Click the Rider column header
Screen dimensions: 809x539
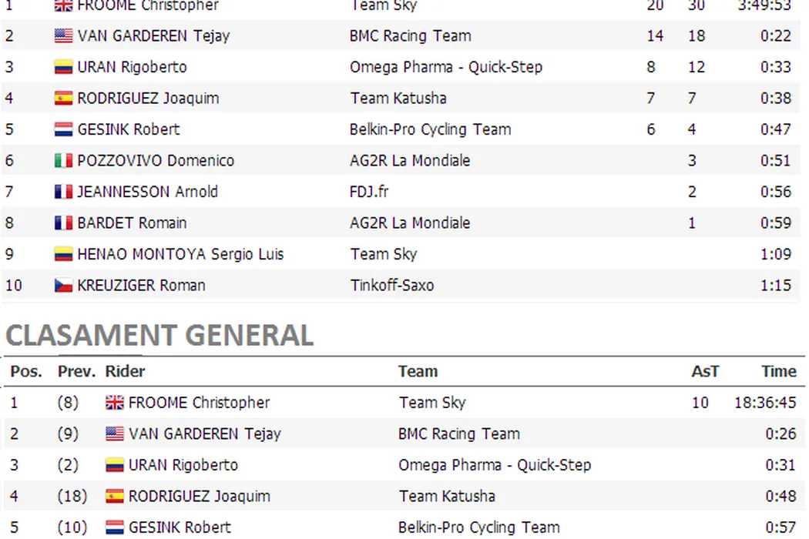(125, 372)
